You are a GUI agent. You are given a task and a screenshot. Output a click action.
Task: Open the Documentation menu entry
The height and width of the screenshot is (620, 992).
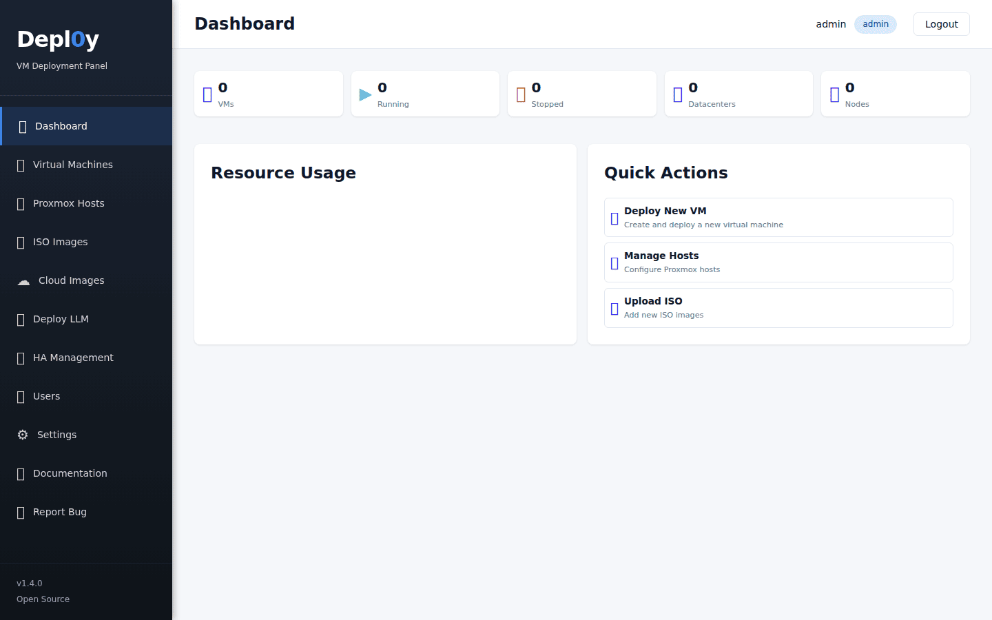click(70, 473)
